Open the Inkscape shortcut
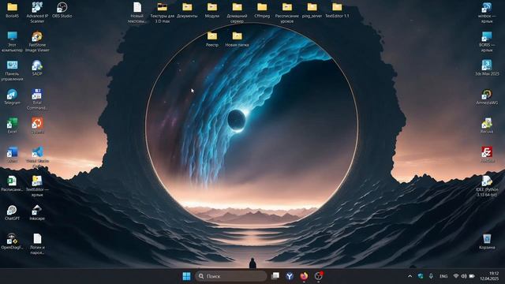The image size is (505, 284). pyautogui.click(x=37, y=212)
